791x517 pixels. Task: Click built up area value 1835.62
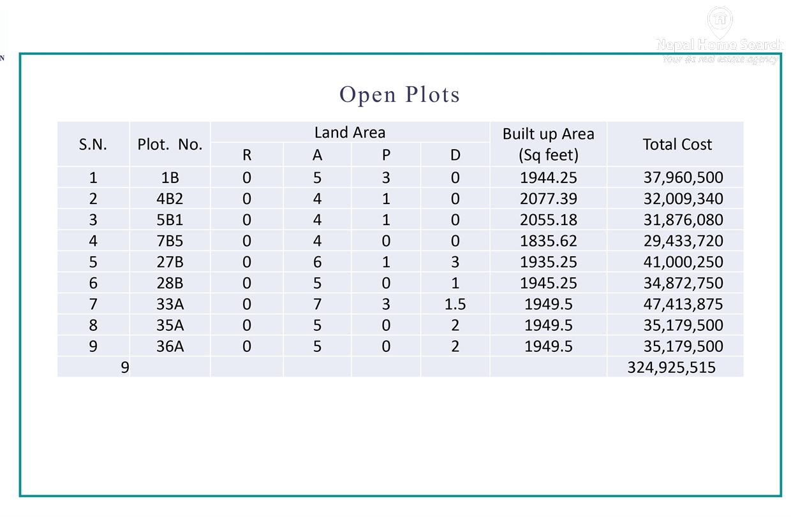(x=548, y=241)
